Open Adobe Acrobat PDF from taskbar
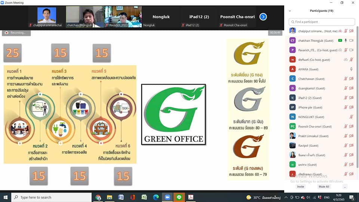Image resolution: width=359 pixels, height=202 pixels. click(x=191, y=197)
